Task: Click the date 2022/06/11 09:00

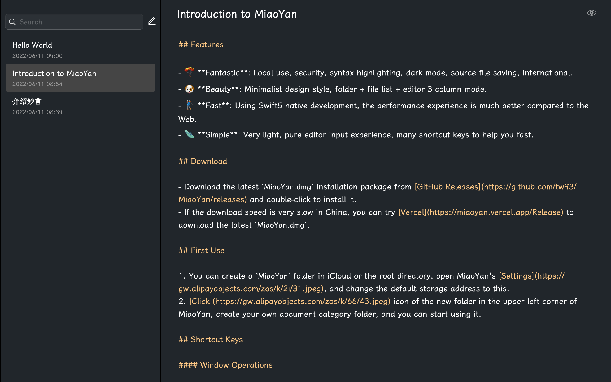Action: [x=37, y=56]
